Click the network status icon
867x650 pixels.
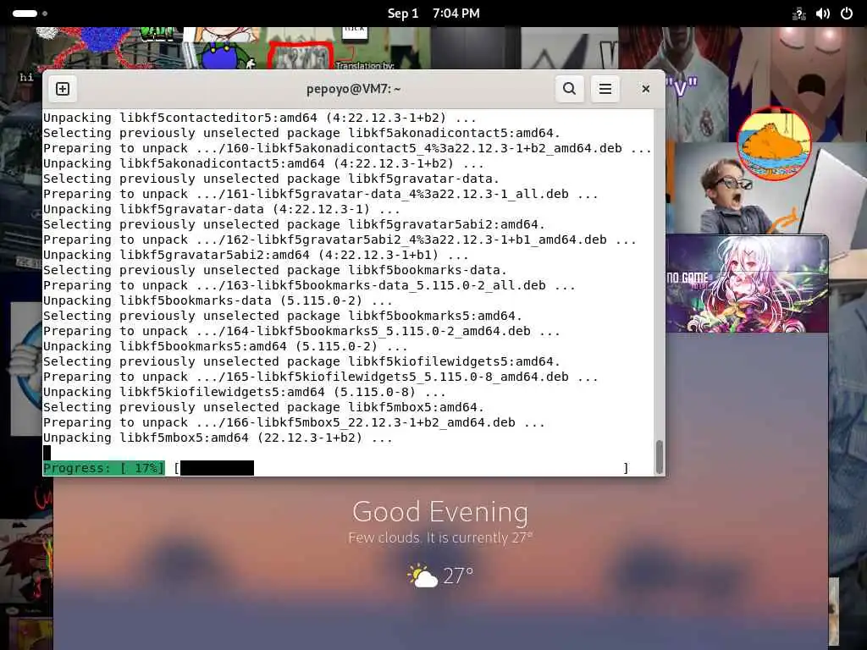[798, 14]
